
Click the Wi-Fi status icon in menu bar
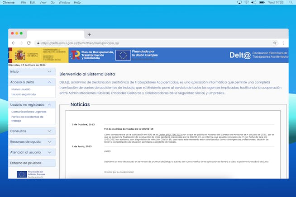[246, 2]
